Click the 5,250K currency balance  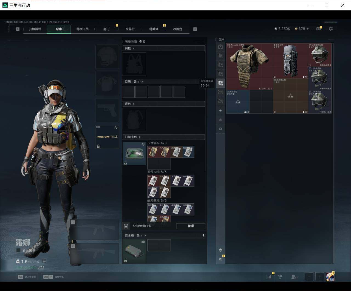tap(282, 29)
